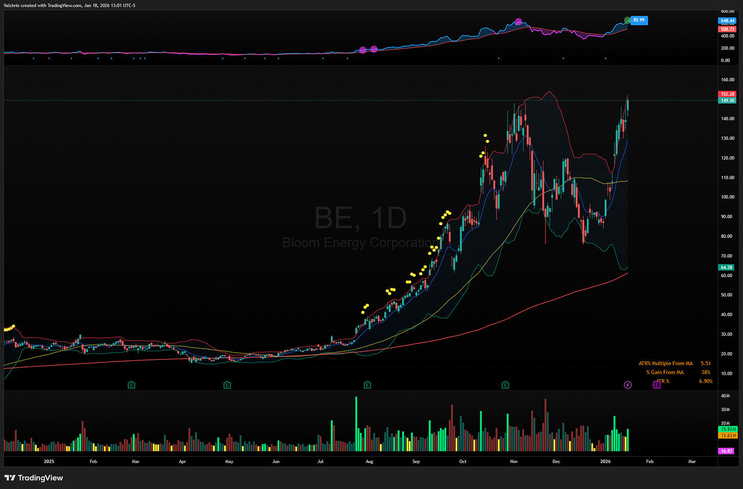The height and width of the screenshot is (489, 743).
Task: Click the red 508.73 RS average label
Action: (727, 29)
